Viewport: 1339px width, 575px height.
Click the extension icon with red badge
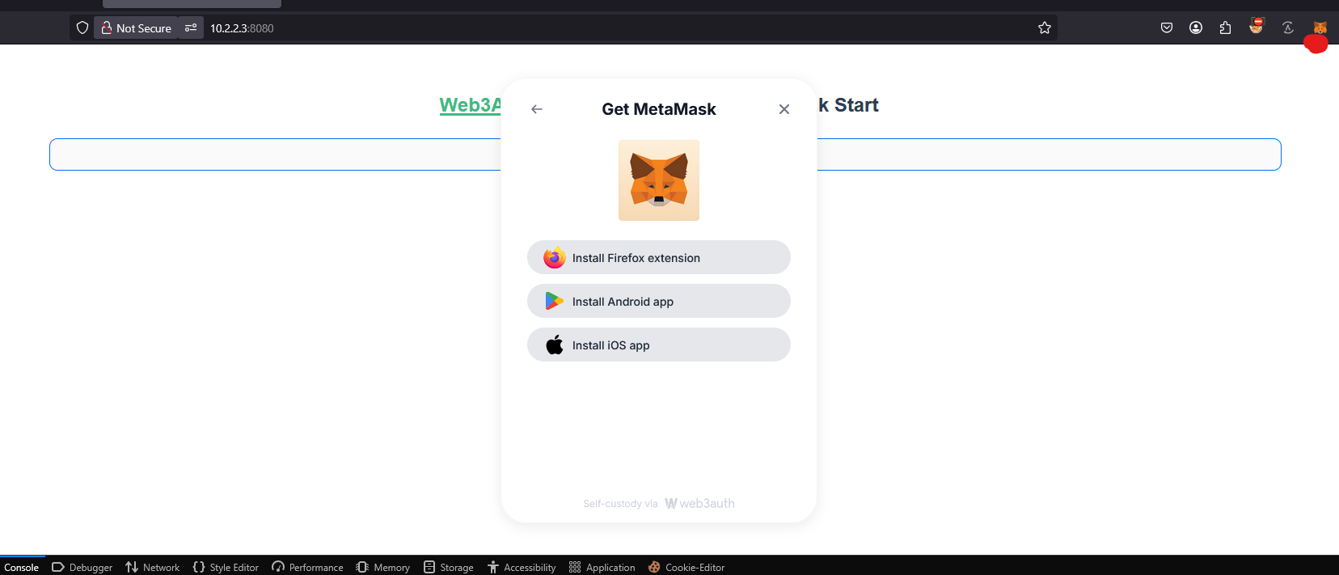click(x=1256, y=26)
